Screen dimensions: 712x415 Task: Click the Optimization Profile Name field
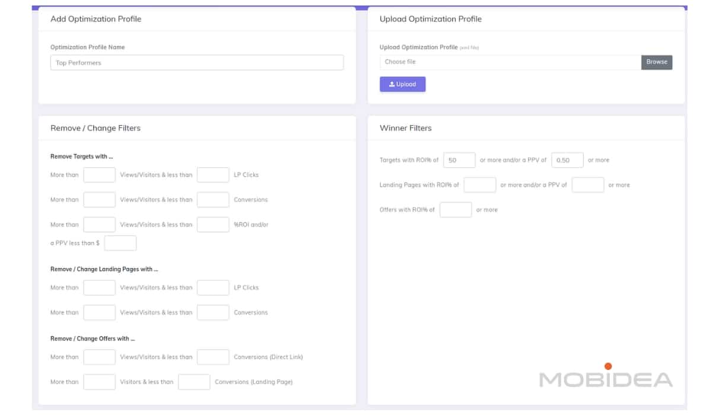(197, 63)
